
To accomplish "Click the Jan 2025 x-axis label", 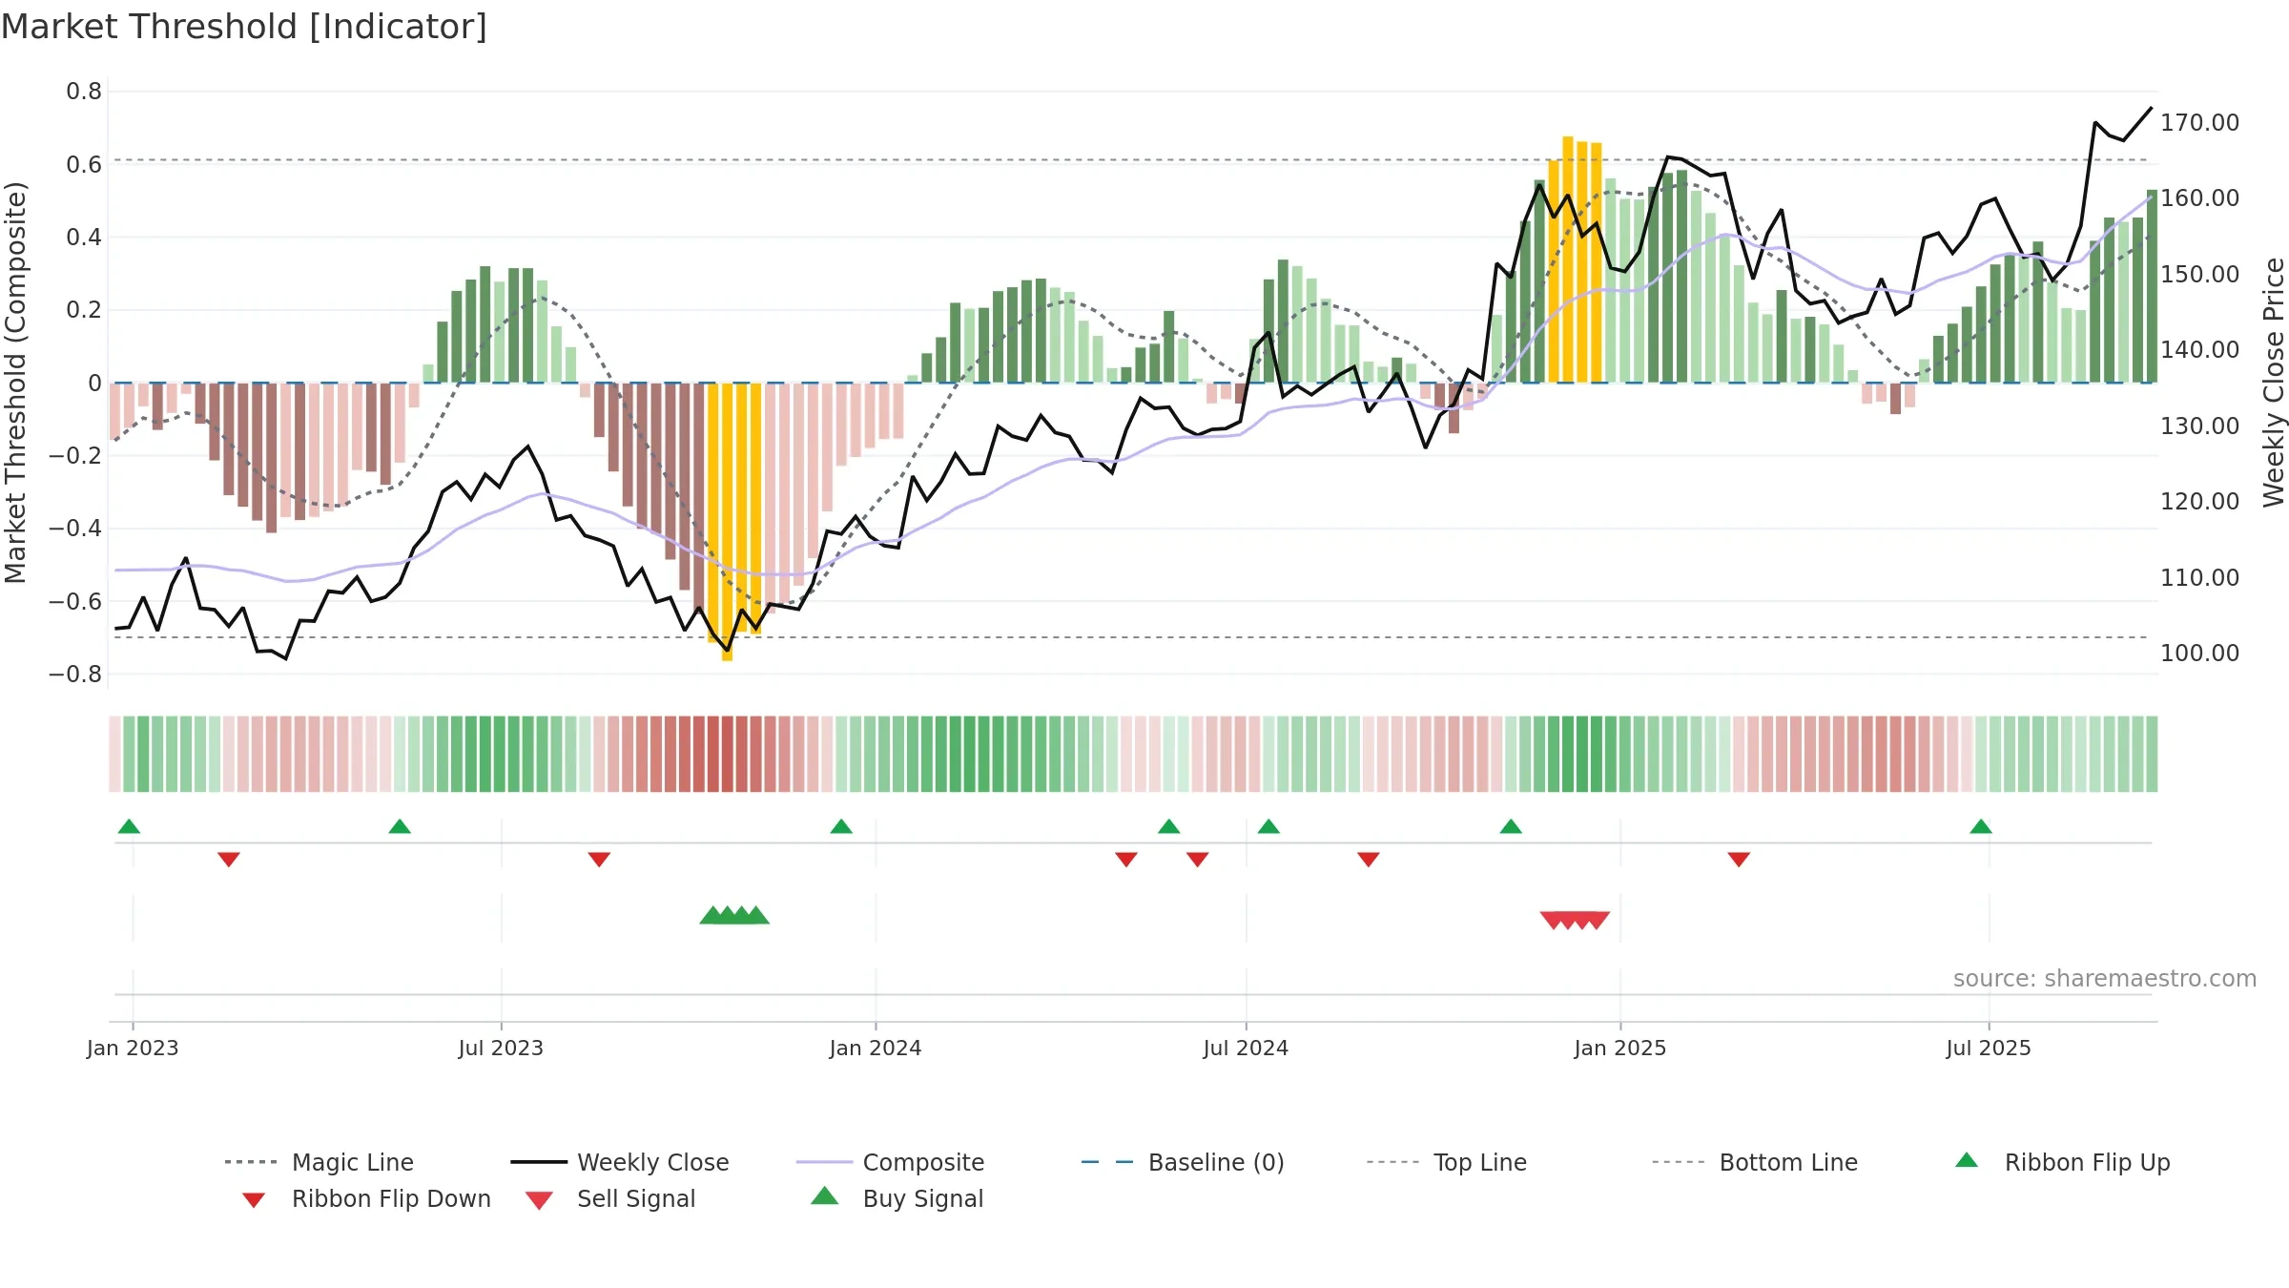I will pos(1620,1048).
